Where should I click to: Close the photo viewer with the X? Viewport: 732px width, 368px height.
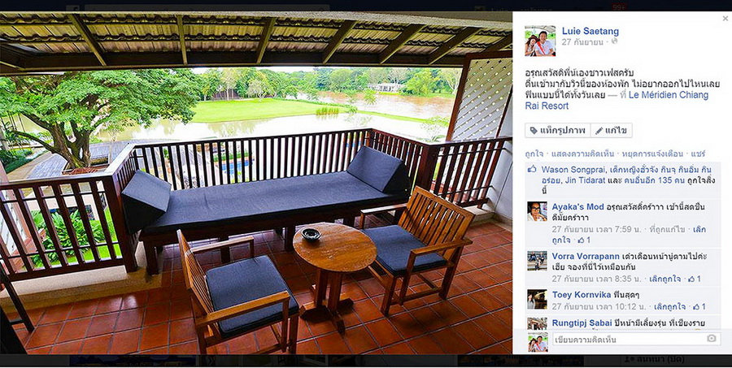coord(725,19)
